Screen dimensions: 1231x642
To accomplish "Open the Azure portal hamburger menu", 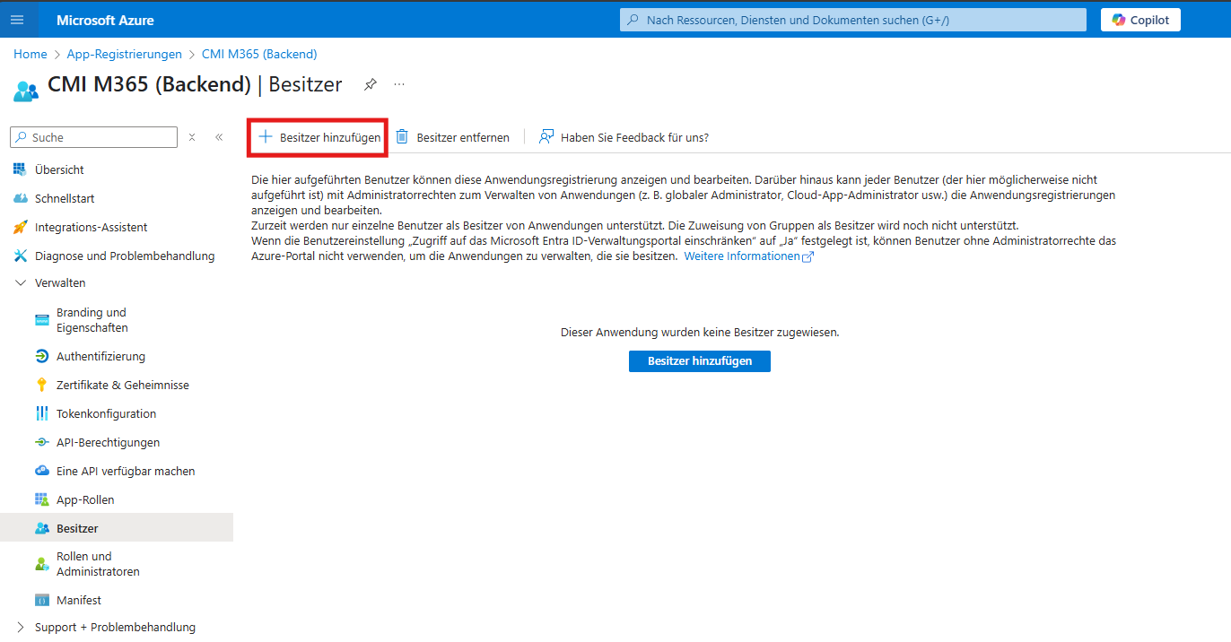I will click(x=17, y=20).
